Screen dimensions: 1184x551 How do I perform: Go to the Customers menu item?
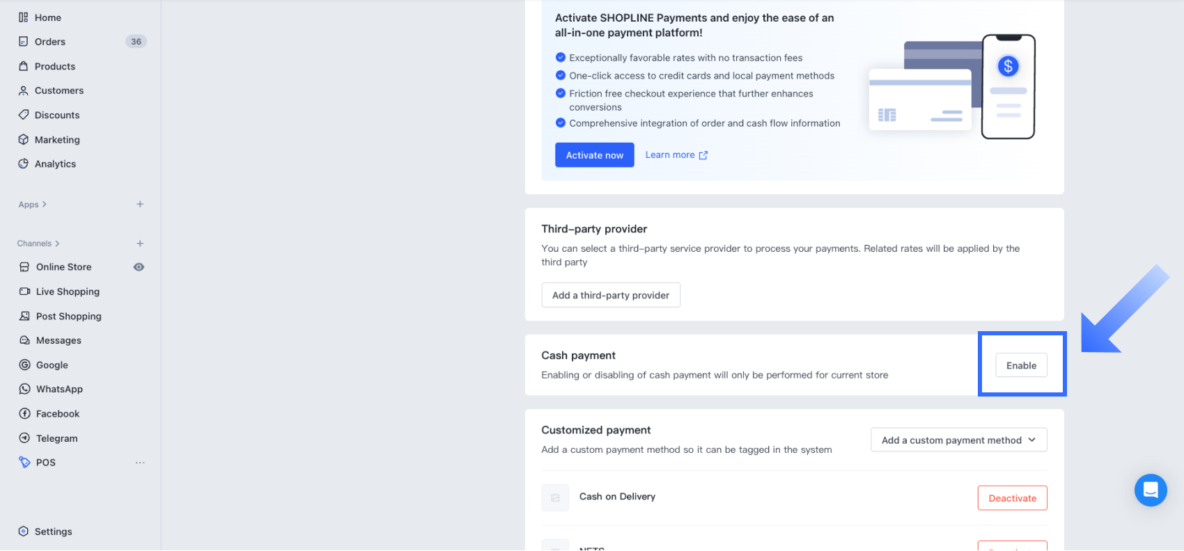59,90
